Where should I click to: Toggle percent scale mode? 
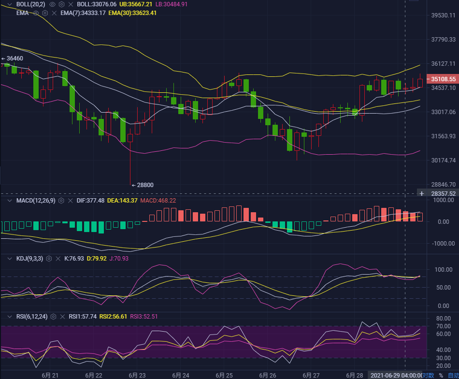(x=441, y=375)
